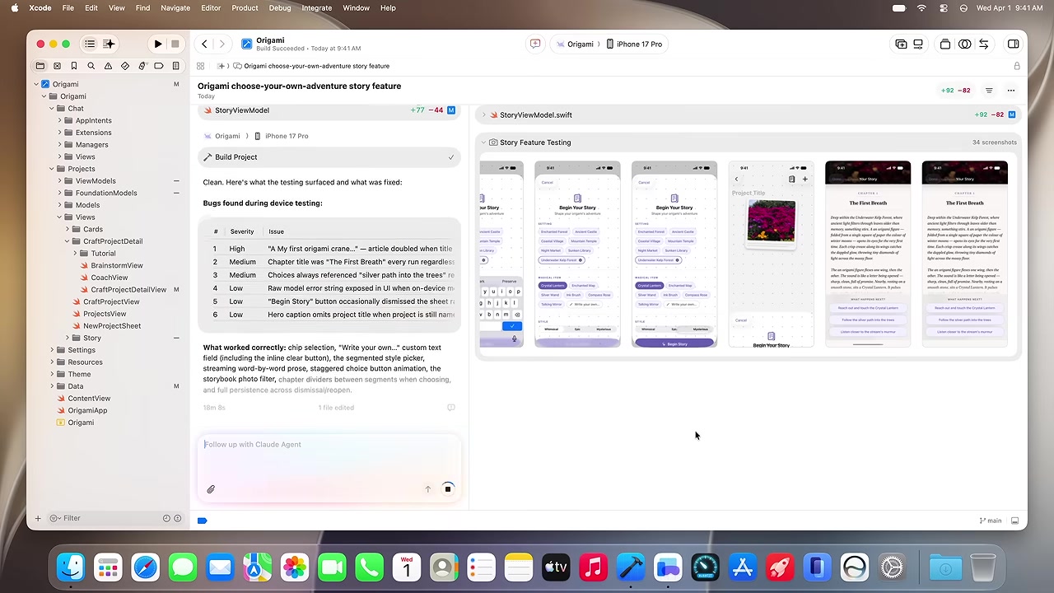Open the NewProjectSheet file
This screenshot has height=593, width=1054.
point(111,326)
